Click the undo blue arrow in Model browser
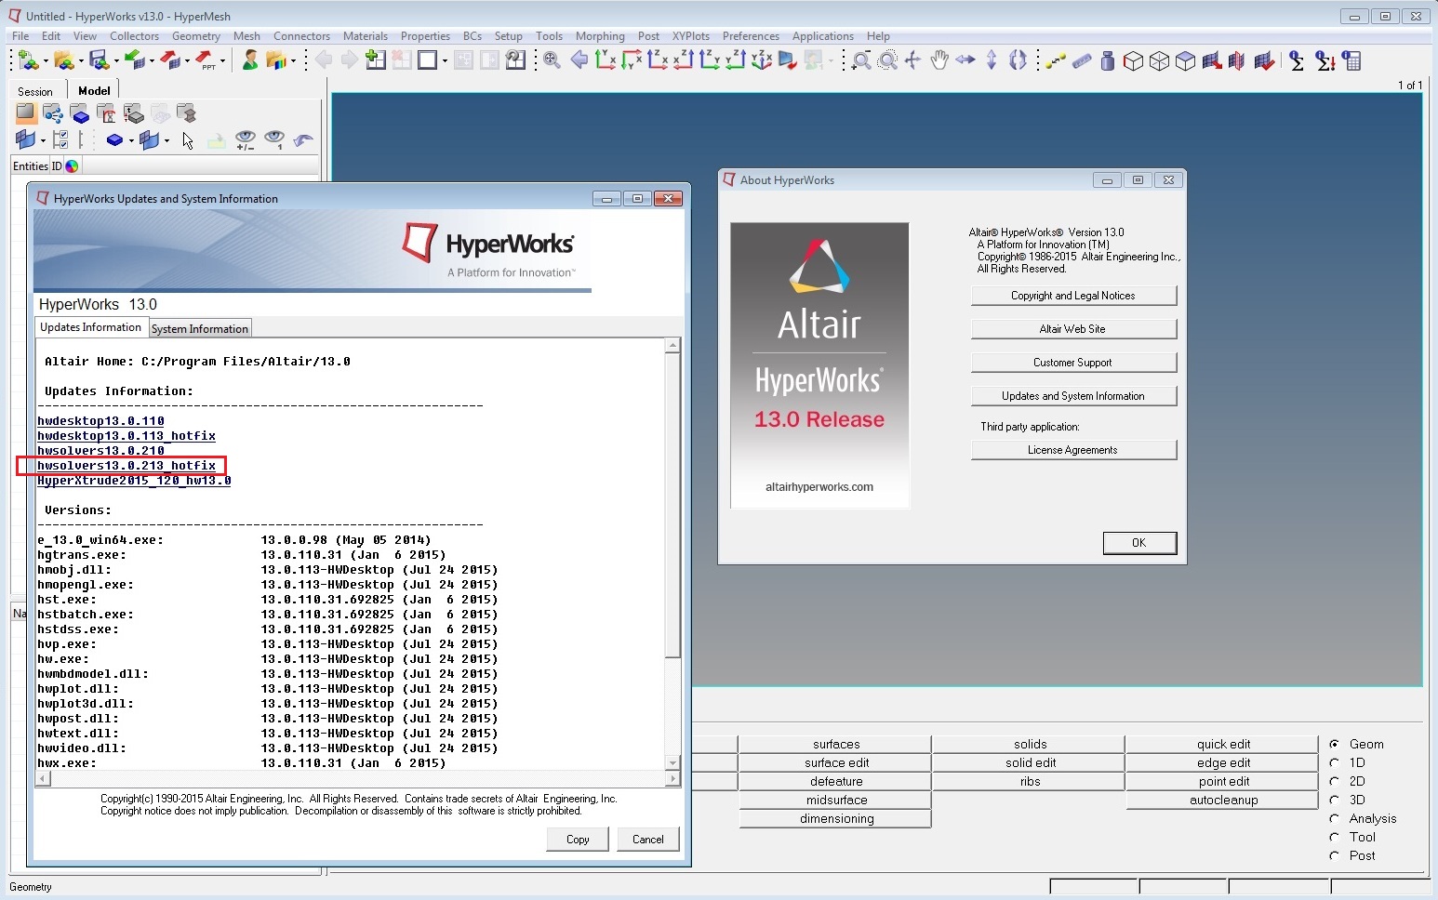1438x900 pixels. 303,140
